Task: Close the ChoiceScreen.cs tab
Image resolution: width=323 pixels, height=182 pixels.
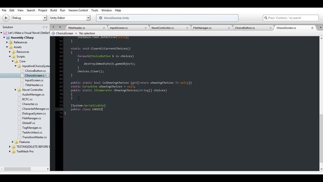Action: pos(312,28)
